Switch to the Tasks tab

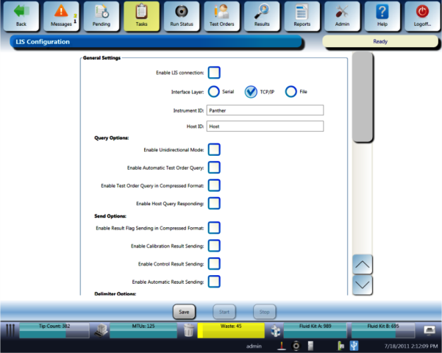[x=141, y=15]
